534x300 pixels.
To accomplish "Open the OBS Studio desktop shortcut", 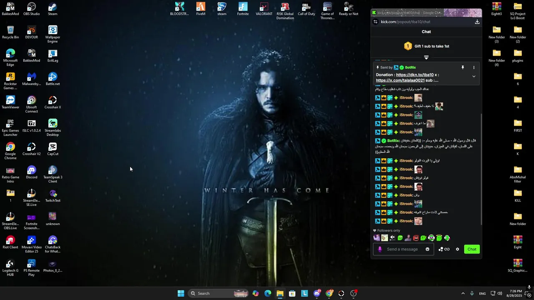I will (32, 9).
